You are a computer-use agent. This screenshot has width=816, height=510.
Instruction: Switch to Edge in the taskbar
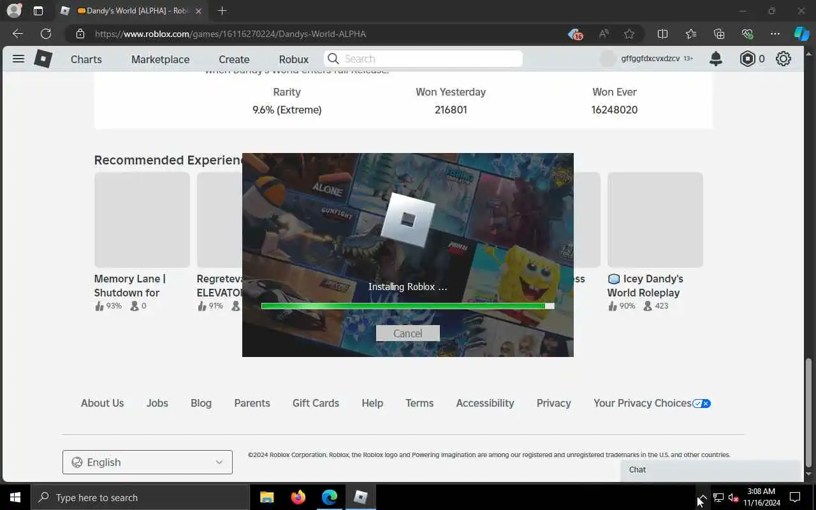coord(329,497)
